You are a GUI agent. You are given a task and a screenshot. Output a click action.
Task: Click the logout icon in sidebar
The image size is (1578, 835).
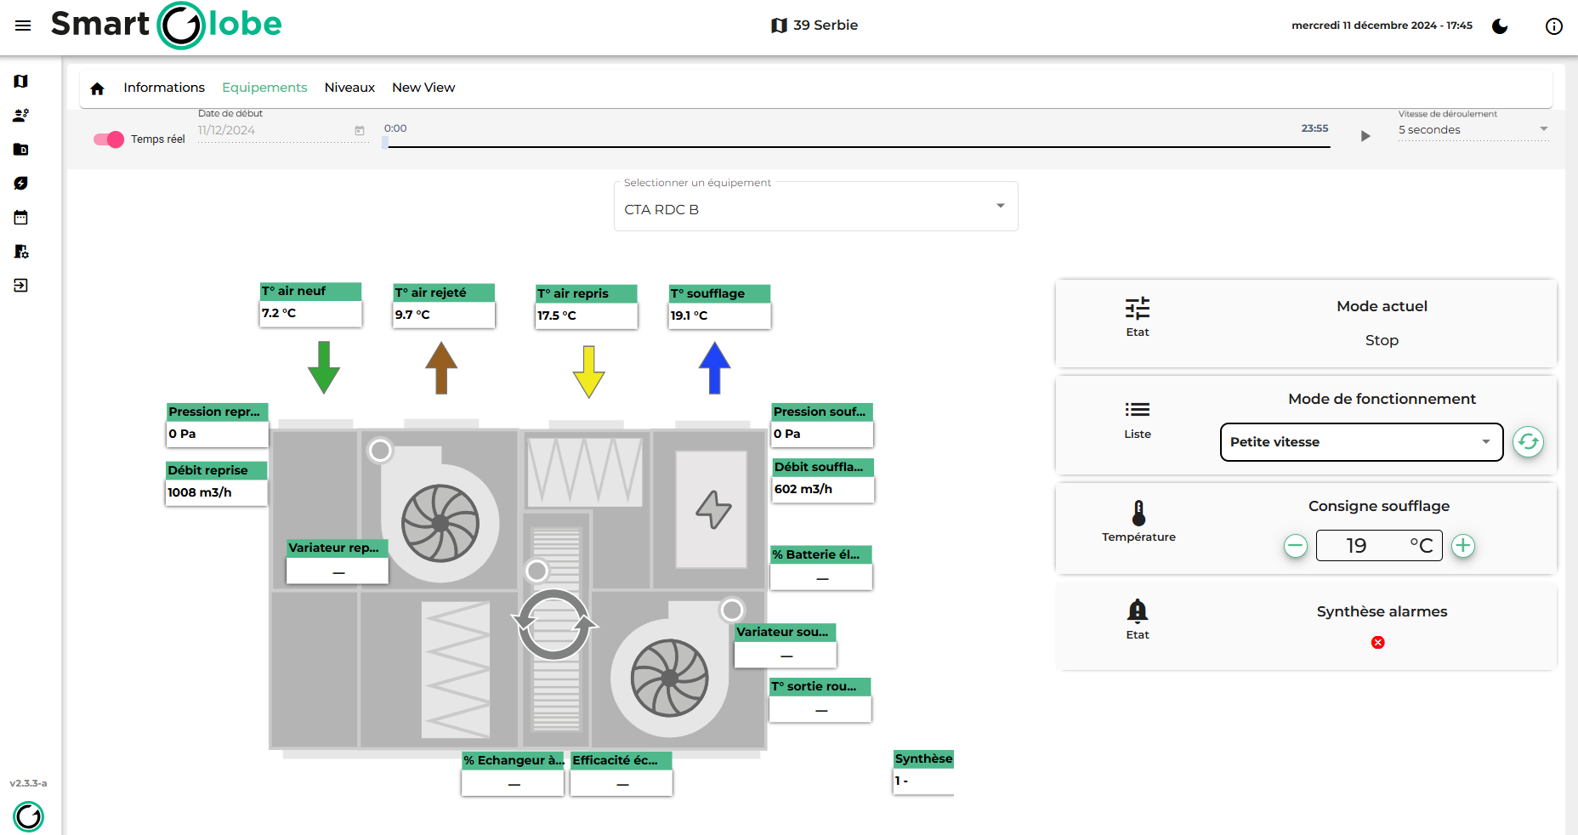tap(21, 286)
